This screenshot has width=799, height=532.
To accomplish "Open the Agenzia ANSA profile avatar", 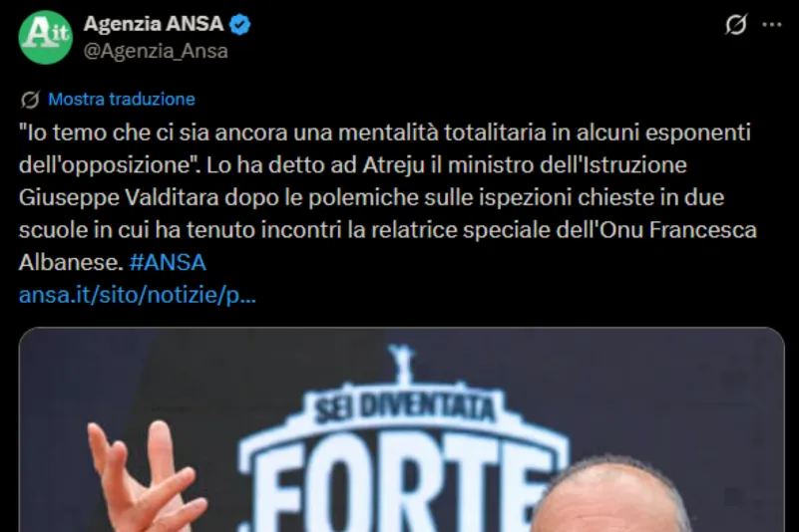I will click(x=45, y=37).
